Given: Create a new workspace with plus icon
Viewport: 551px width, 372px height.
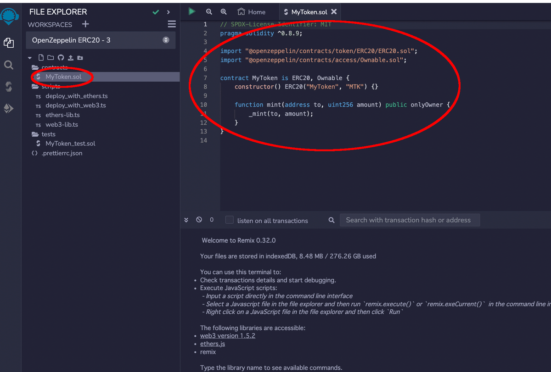Looking at the screenshot, I should point(85,24).
